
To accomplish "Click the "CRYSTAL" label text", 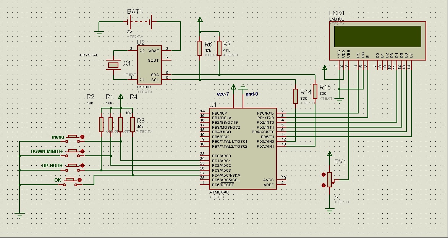I will pyautogui.click(x=89, y=55).
